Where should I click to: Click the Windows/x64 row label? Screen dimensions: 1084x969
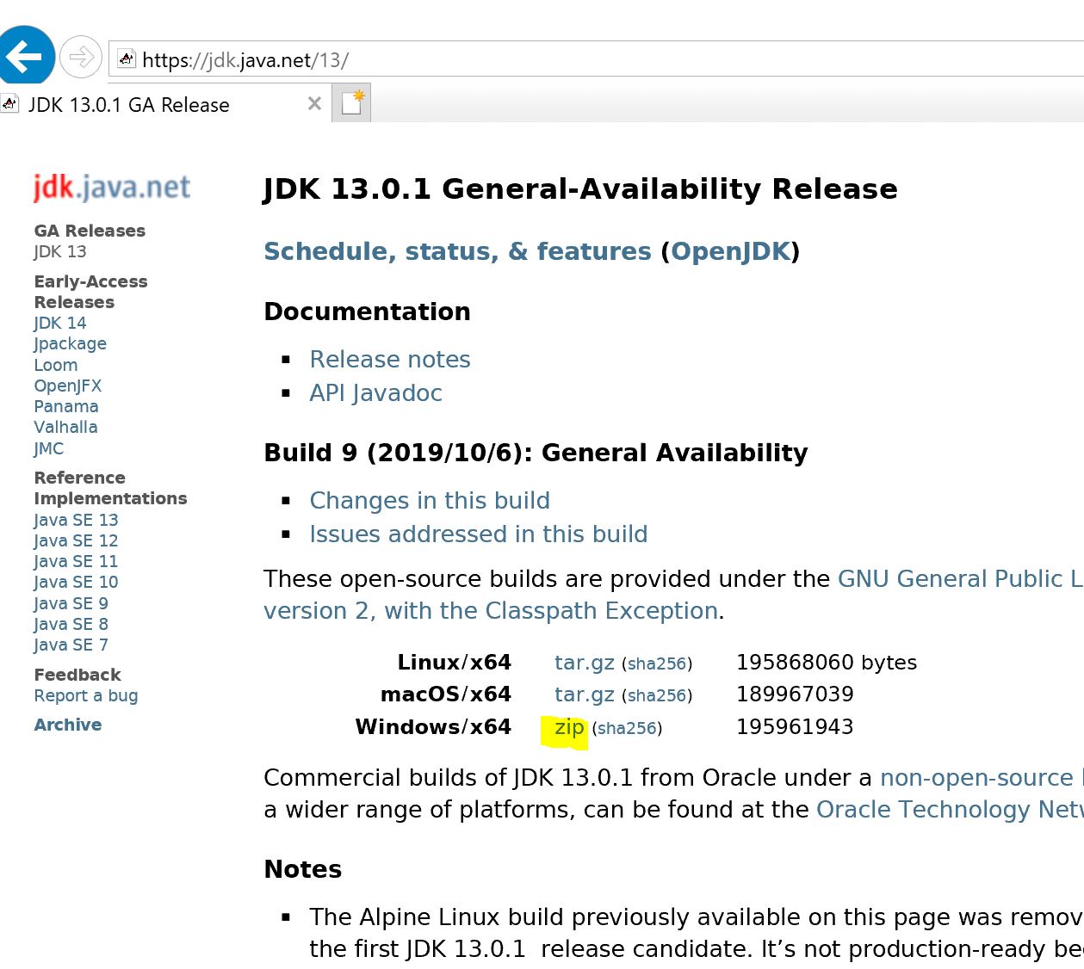tap(433, 726)
